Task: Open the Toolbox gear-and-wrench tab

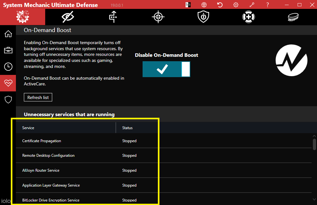Action: point(23,17)
